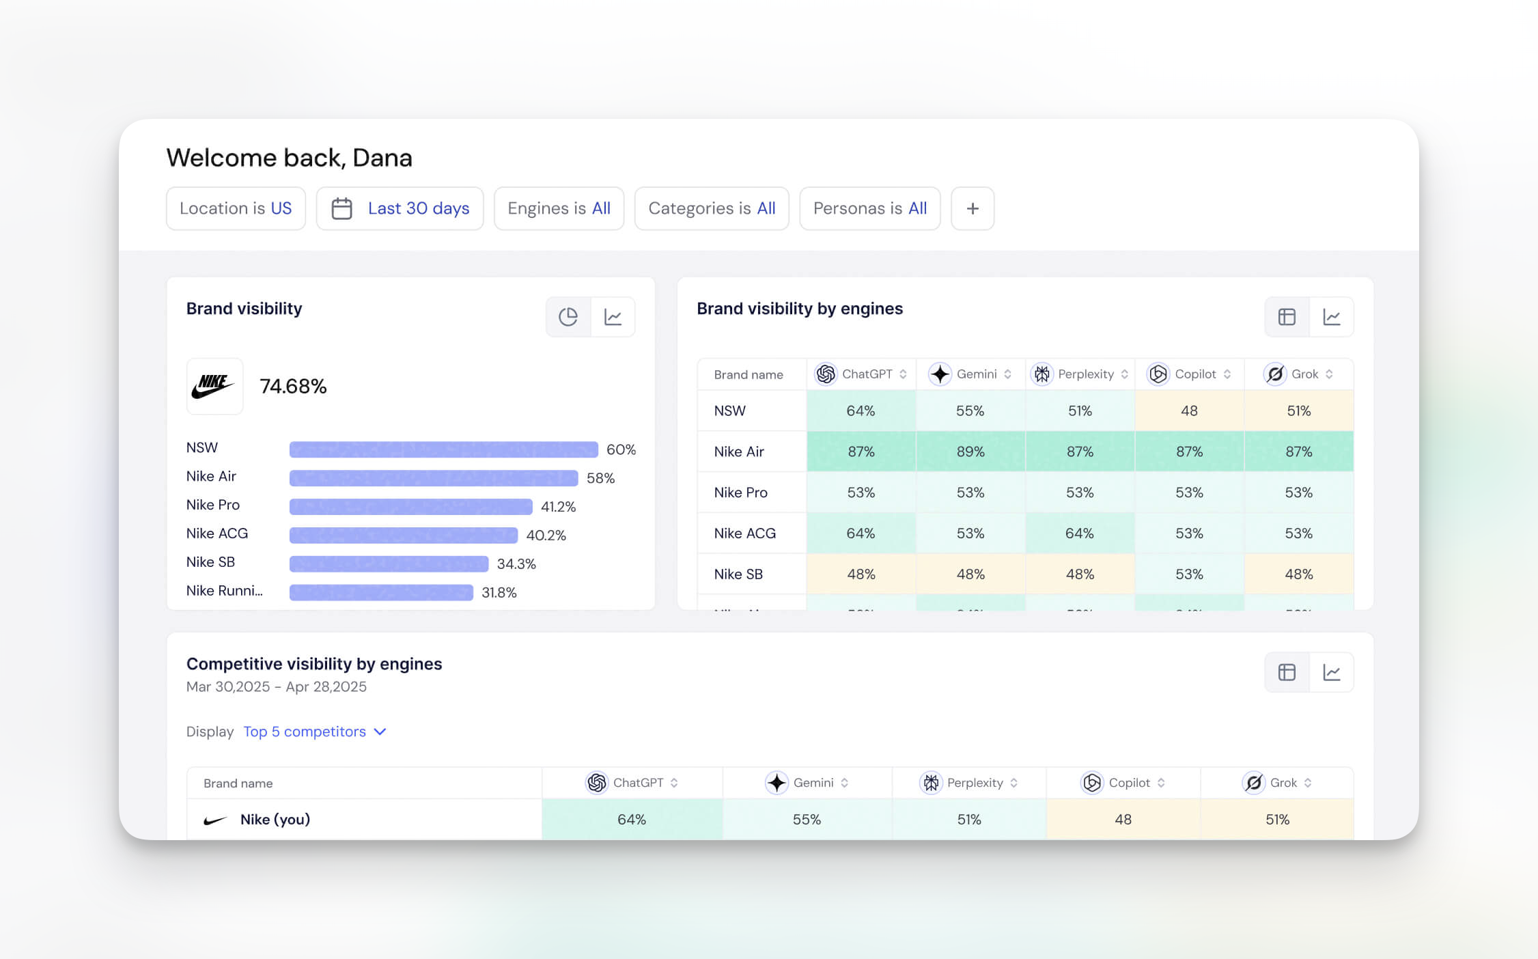The image size is (1538, 959).
Task: Click ChatGPT logo in Competitive table header
Action: coord(597,783)
